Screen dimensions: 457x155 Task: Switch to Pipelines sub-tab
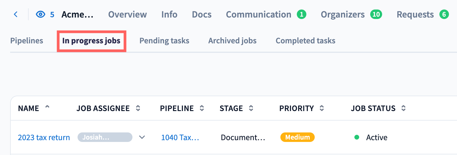(27, 41)
